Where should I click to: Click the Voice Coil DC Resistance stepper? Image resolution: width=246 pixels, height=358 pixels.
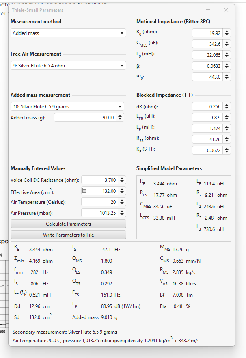[122, 180]
